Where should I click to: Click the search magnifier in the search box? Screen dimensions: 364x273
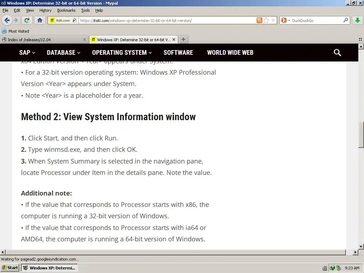click(346, 20)
